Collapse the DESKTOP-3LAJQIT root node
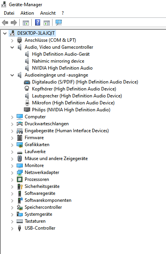The height and width of the screenshot is (254, 166). [5, 33]
